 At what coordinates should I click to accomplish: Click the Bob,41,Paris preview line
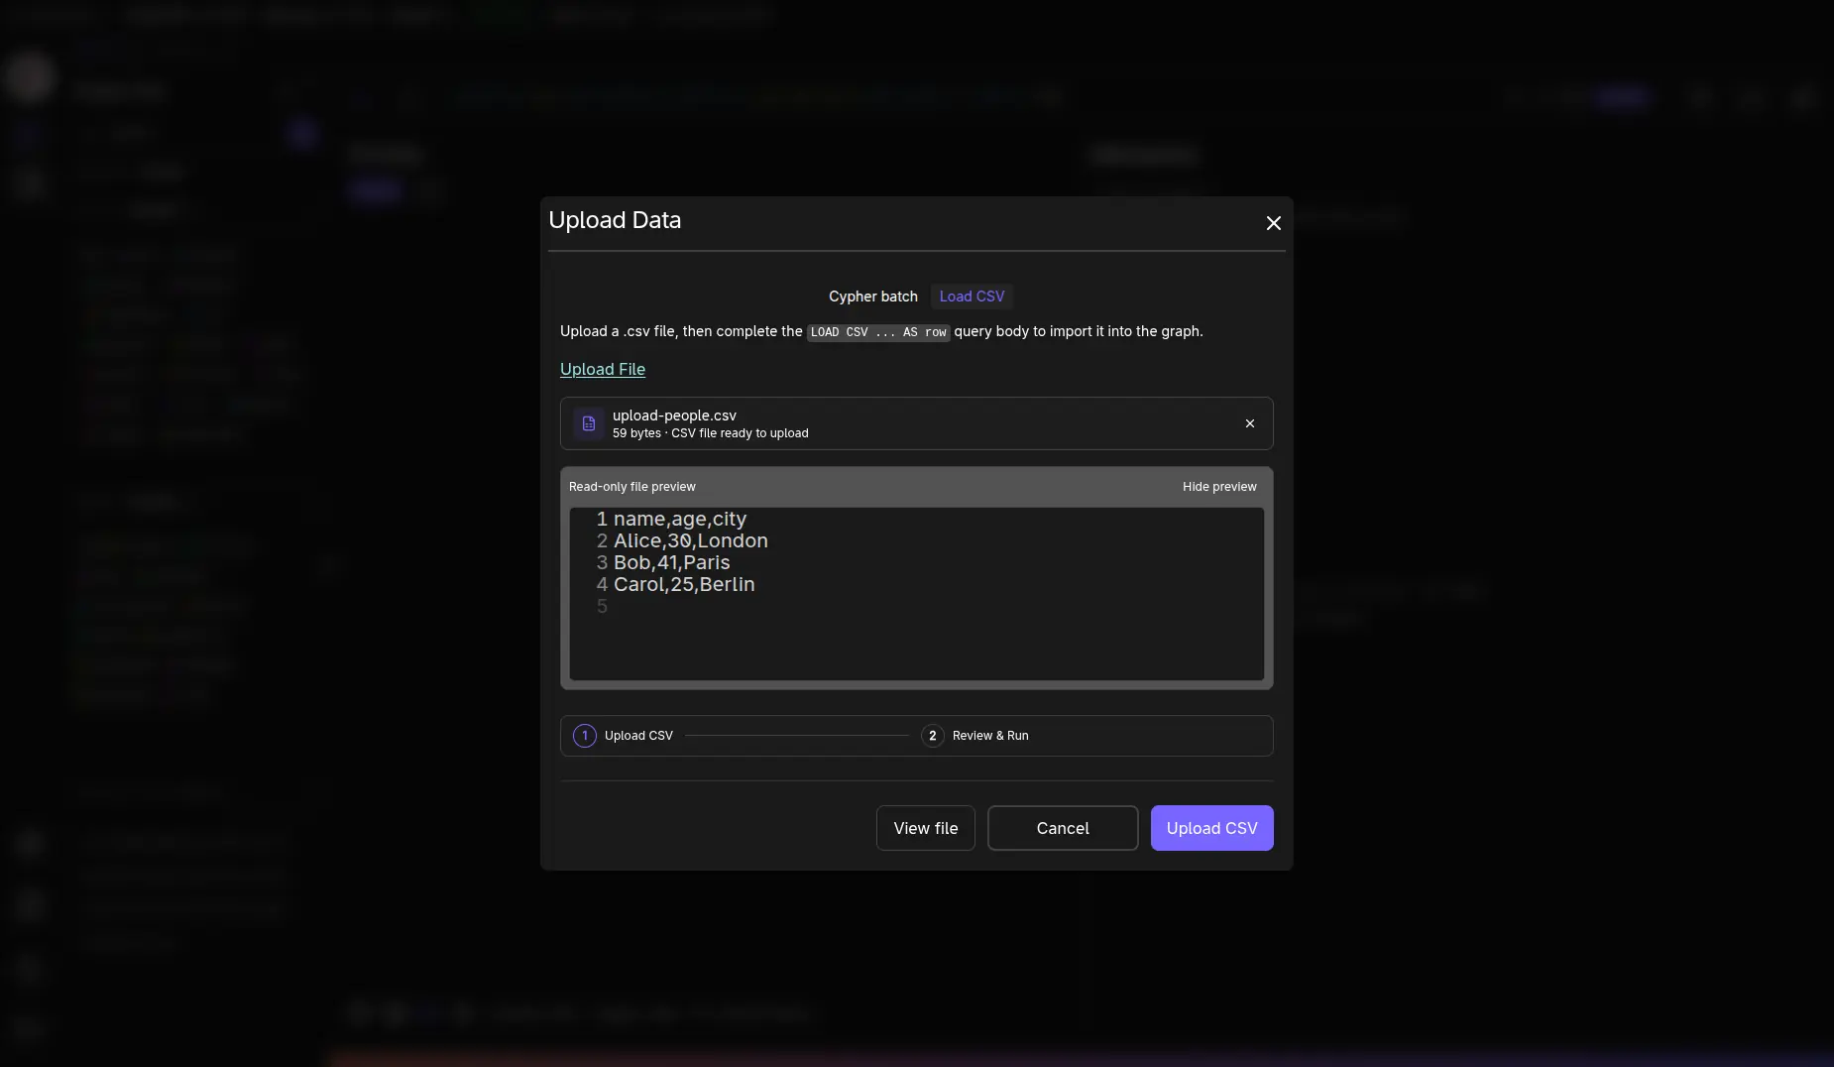click(x=672, y=562)
